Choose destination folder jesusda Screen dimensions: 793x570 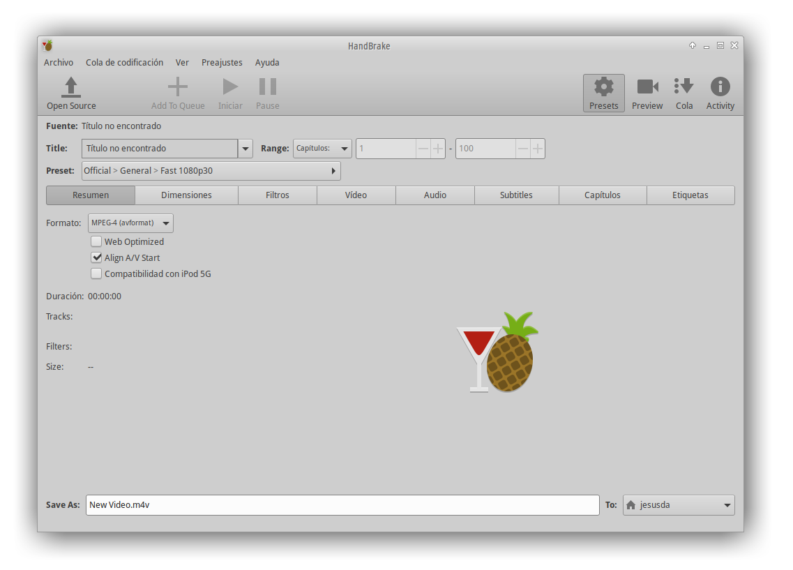tap(678, 505)
